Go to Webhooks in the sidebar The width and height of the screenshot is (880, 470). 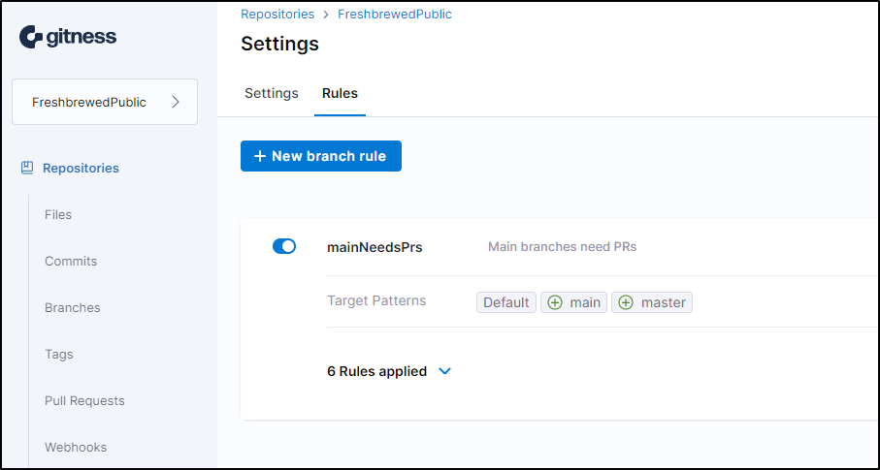click(76, 447)
